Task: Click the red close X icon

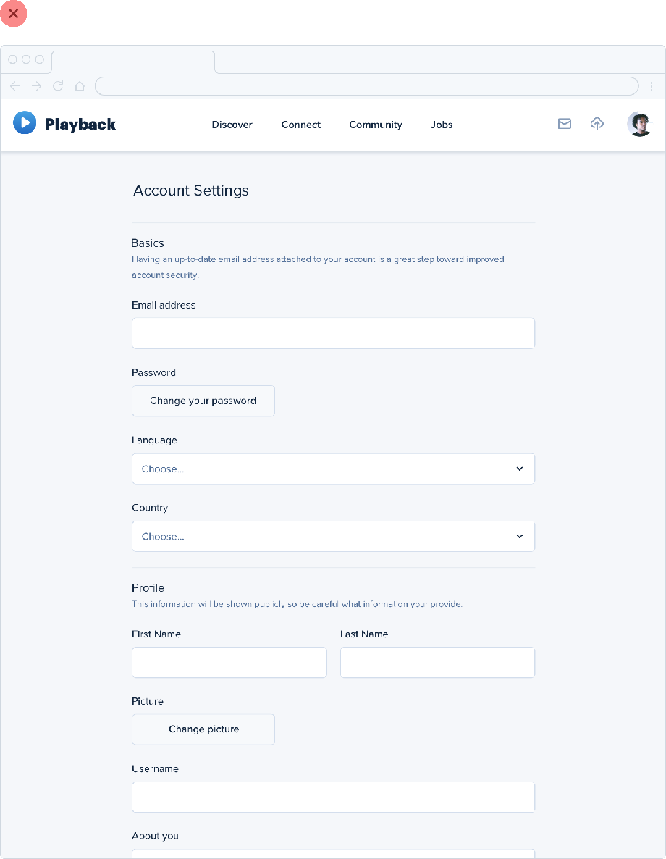Action: point(13,14)
